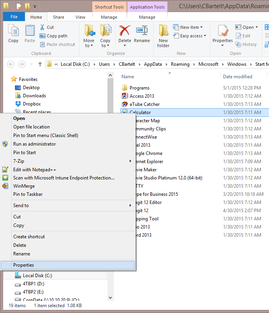Select 4TBP2 (E:) drive
The image size is (269, 313).
[x=33, y=292]
